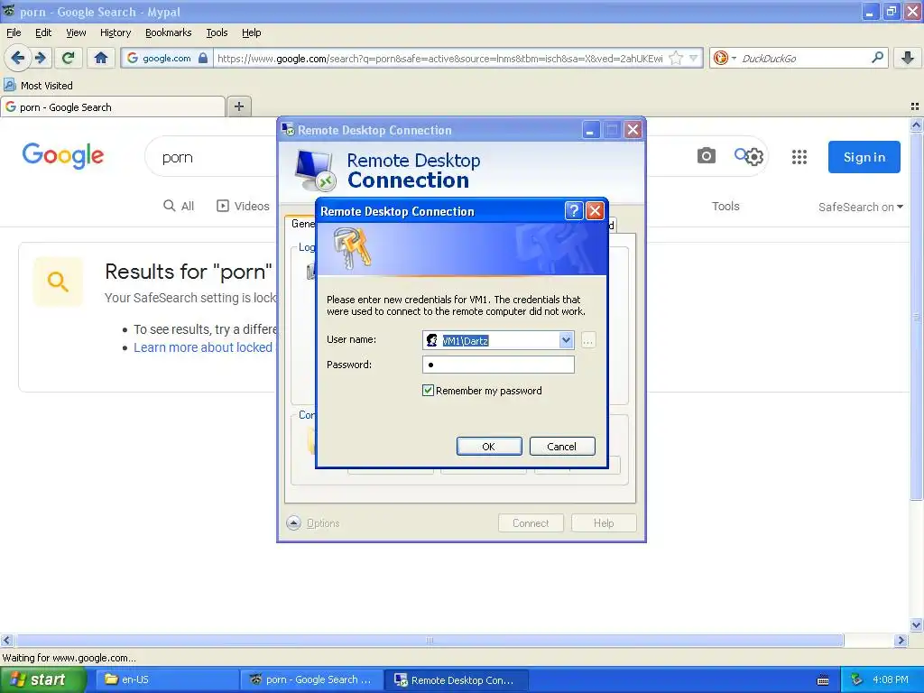Open the Tools option in Google results

[x=725, y=207]
